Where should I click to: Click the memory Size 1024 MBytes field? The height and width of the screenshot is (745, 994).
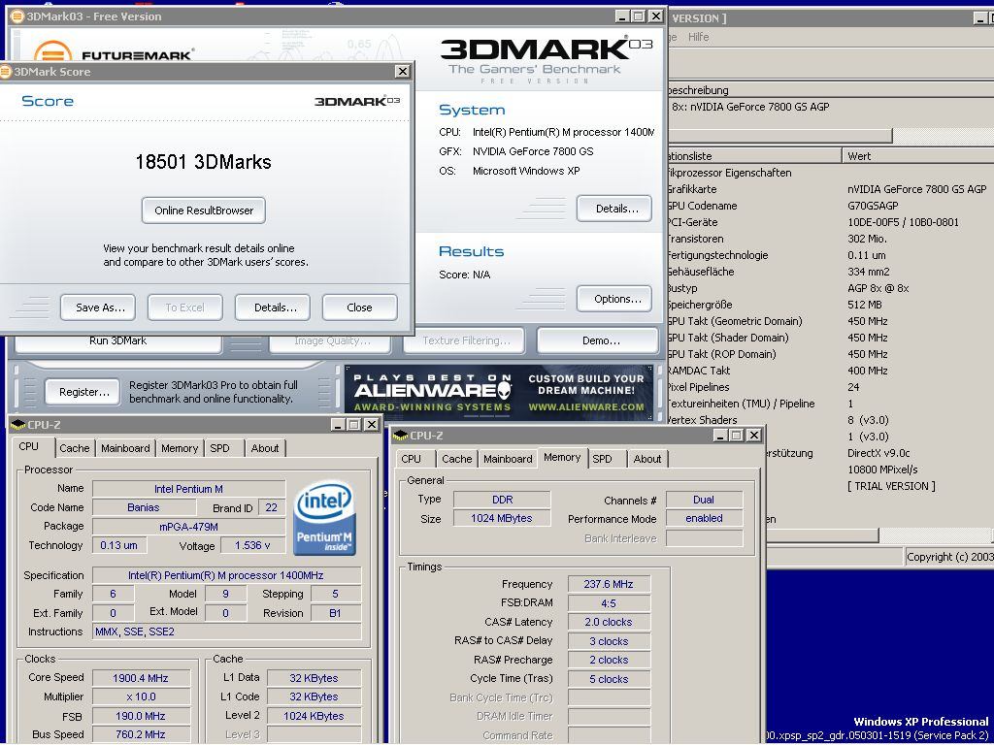point(502,518)
